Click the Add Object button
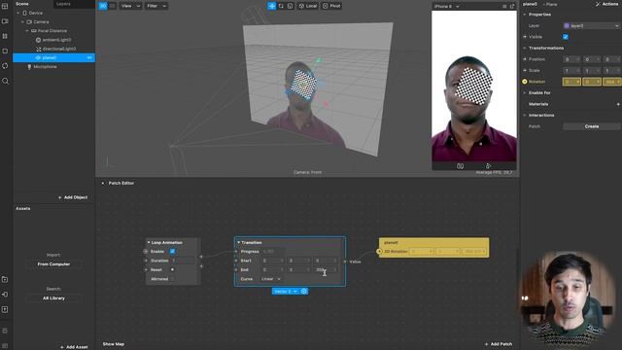622x350 pixels. click(x=73, y=197)
